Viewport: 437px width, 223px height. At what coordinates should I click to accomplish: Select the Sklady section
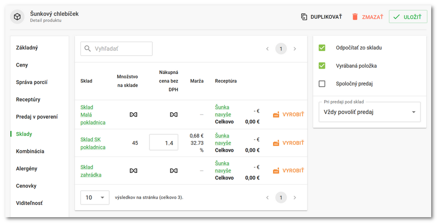[24, 134]
